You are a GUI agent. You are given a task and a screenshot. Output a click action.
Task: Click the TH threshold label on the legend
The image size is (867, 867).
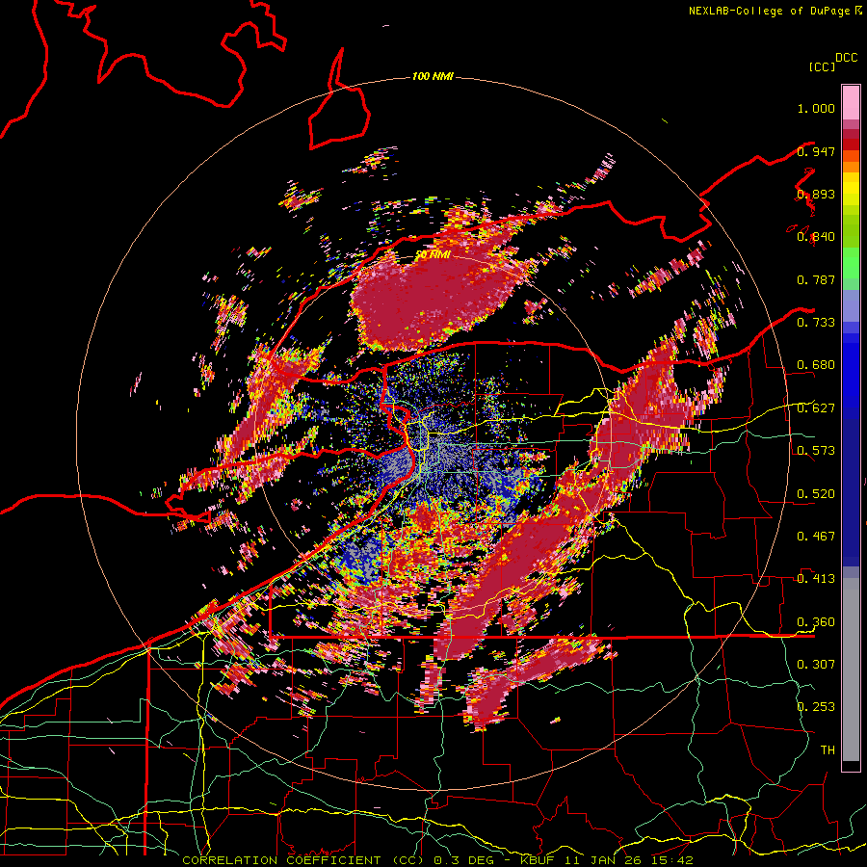click(828, 749)
